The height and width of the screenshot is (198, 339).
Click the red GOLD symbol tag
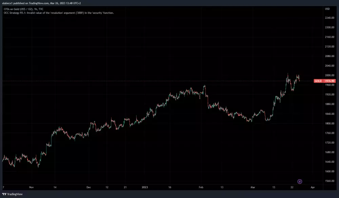(318, 81)
